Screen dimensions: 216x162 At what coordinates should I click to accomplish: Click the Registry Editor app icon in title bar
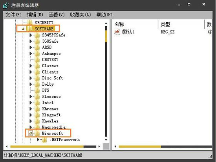(x=6, y=5)
